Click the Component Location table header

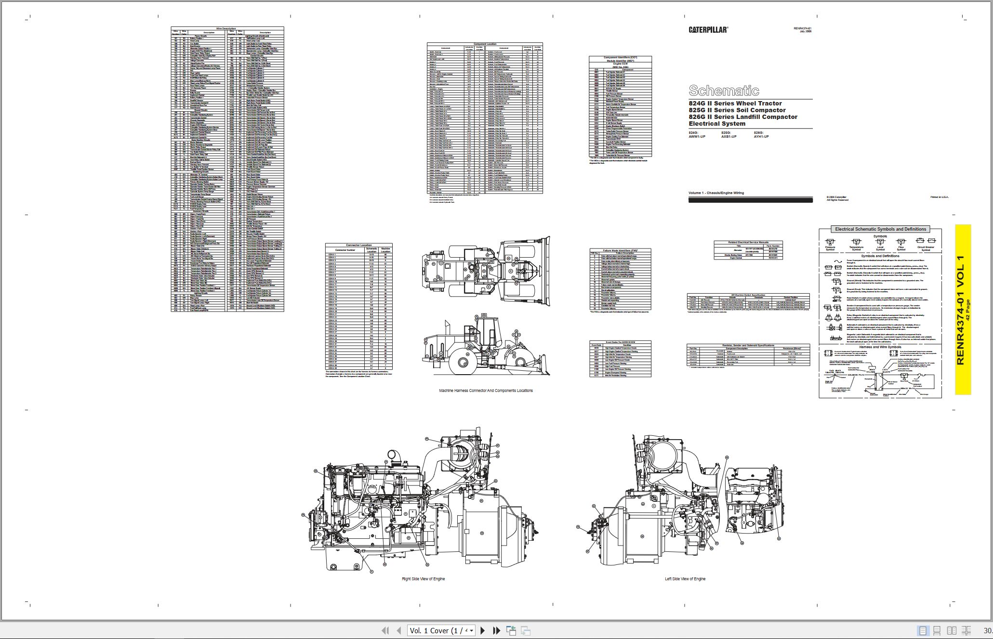pos(485,44)
